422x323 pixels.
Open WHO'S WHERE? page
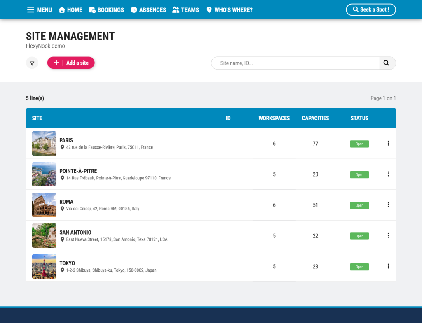click(x=230, y=10)
